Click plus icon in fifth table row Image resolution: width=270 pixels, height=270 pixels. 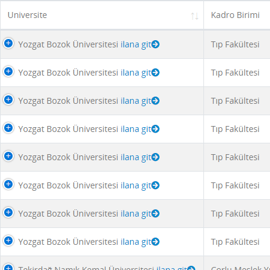point(8,156)
